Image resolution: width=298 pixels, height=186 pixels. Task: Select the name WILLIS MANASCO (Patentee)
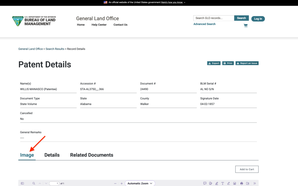coord(39,89)
